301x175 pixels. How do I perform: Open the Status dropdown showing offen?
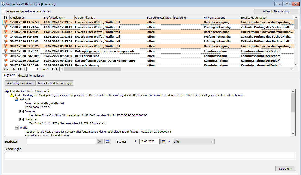click(194, 142)
